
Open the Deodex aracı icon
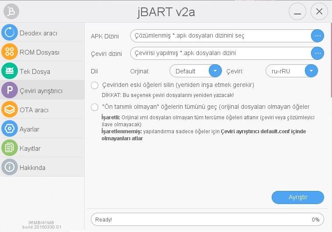click(x=10, y=32)
